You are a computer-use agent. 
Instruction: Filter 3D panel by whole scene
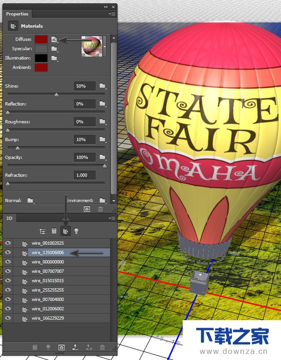pyautogui.click(x=43, y=231)
